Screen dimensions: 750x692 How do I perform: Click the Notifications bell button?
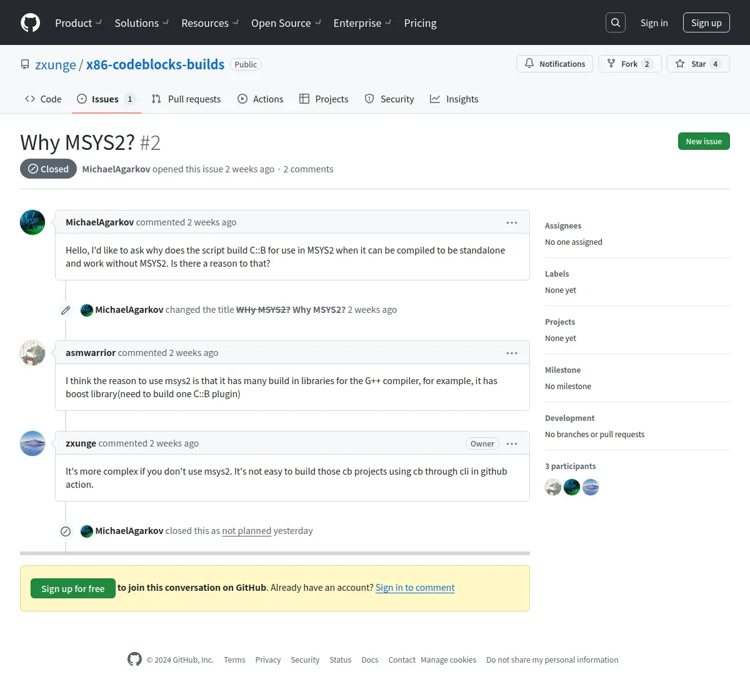pyautogui.click(x=555, y=64)
